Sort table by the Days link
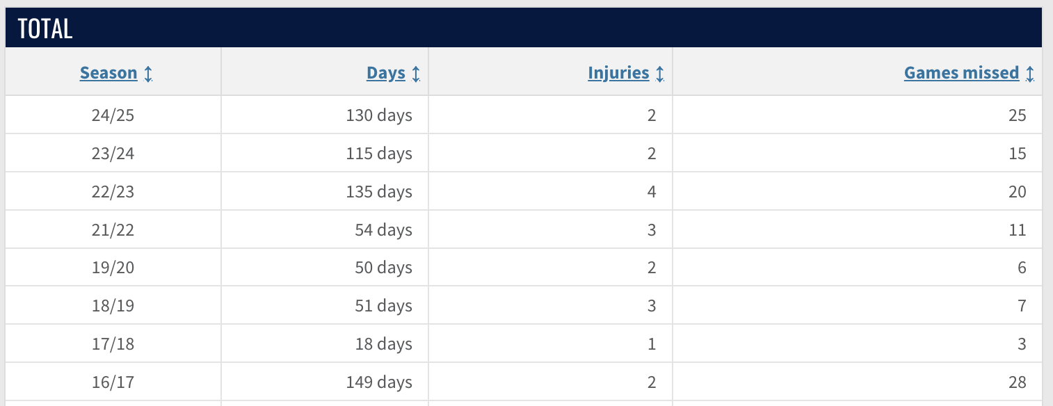Image resolution: width=1053 pixels, height=406 pixels. coord(386,73)
